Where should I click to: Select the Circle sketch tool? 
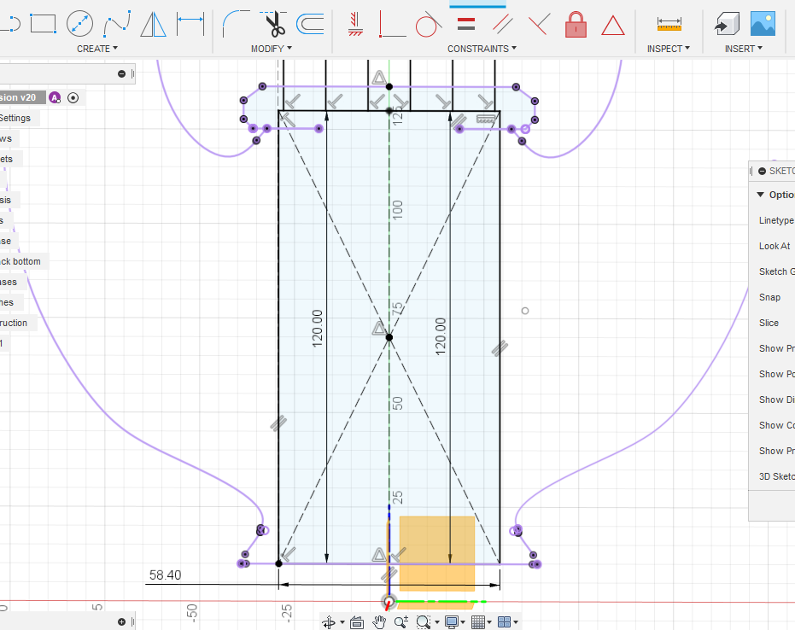point(79,24)
